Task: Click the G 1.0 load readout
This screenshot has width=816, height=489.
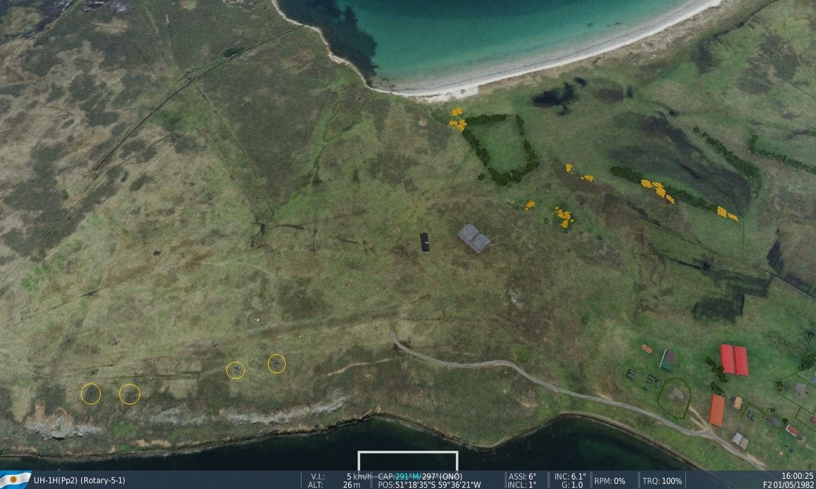Action: click(572, 485)
